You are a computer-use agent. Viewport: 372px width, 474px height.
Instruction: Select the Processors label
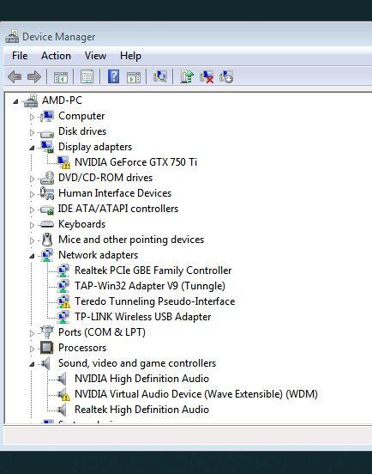(x=82, y=348)
